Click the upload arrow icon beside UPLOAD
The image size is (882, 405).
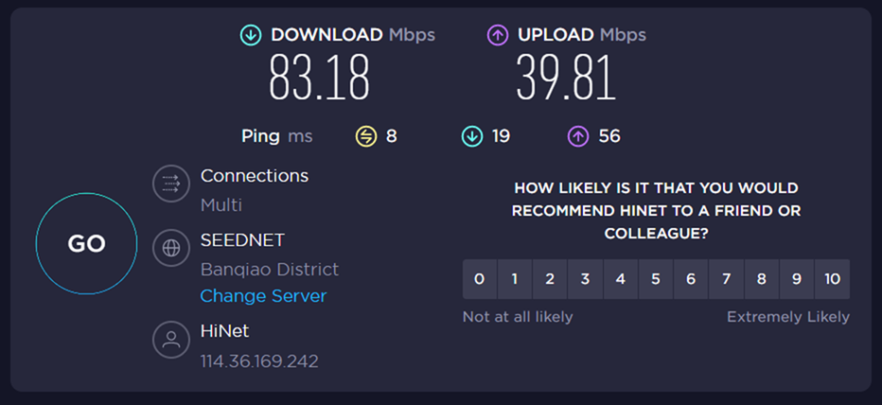(498, 35)
